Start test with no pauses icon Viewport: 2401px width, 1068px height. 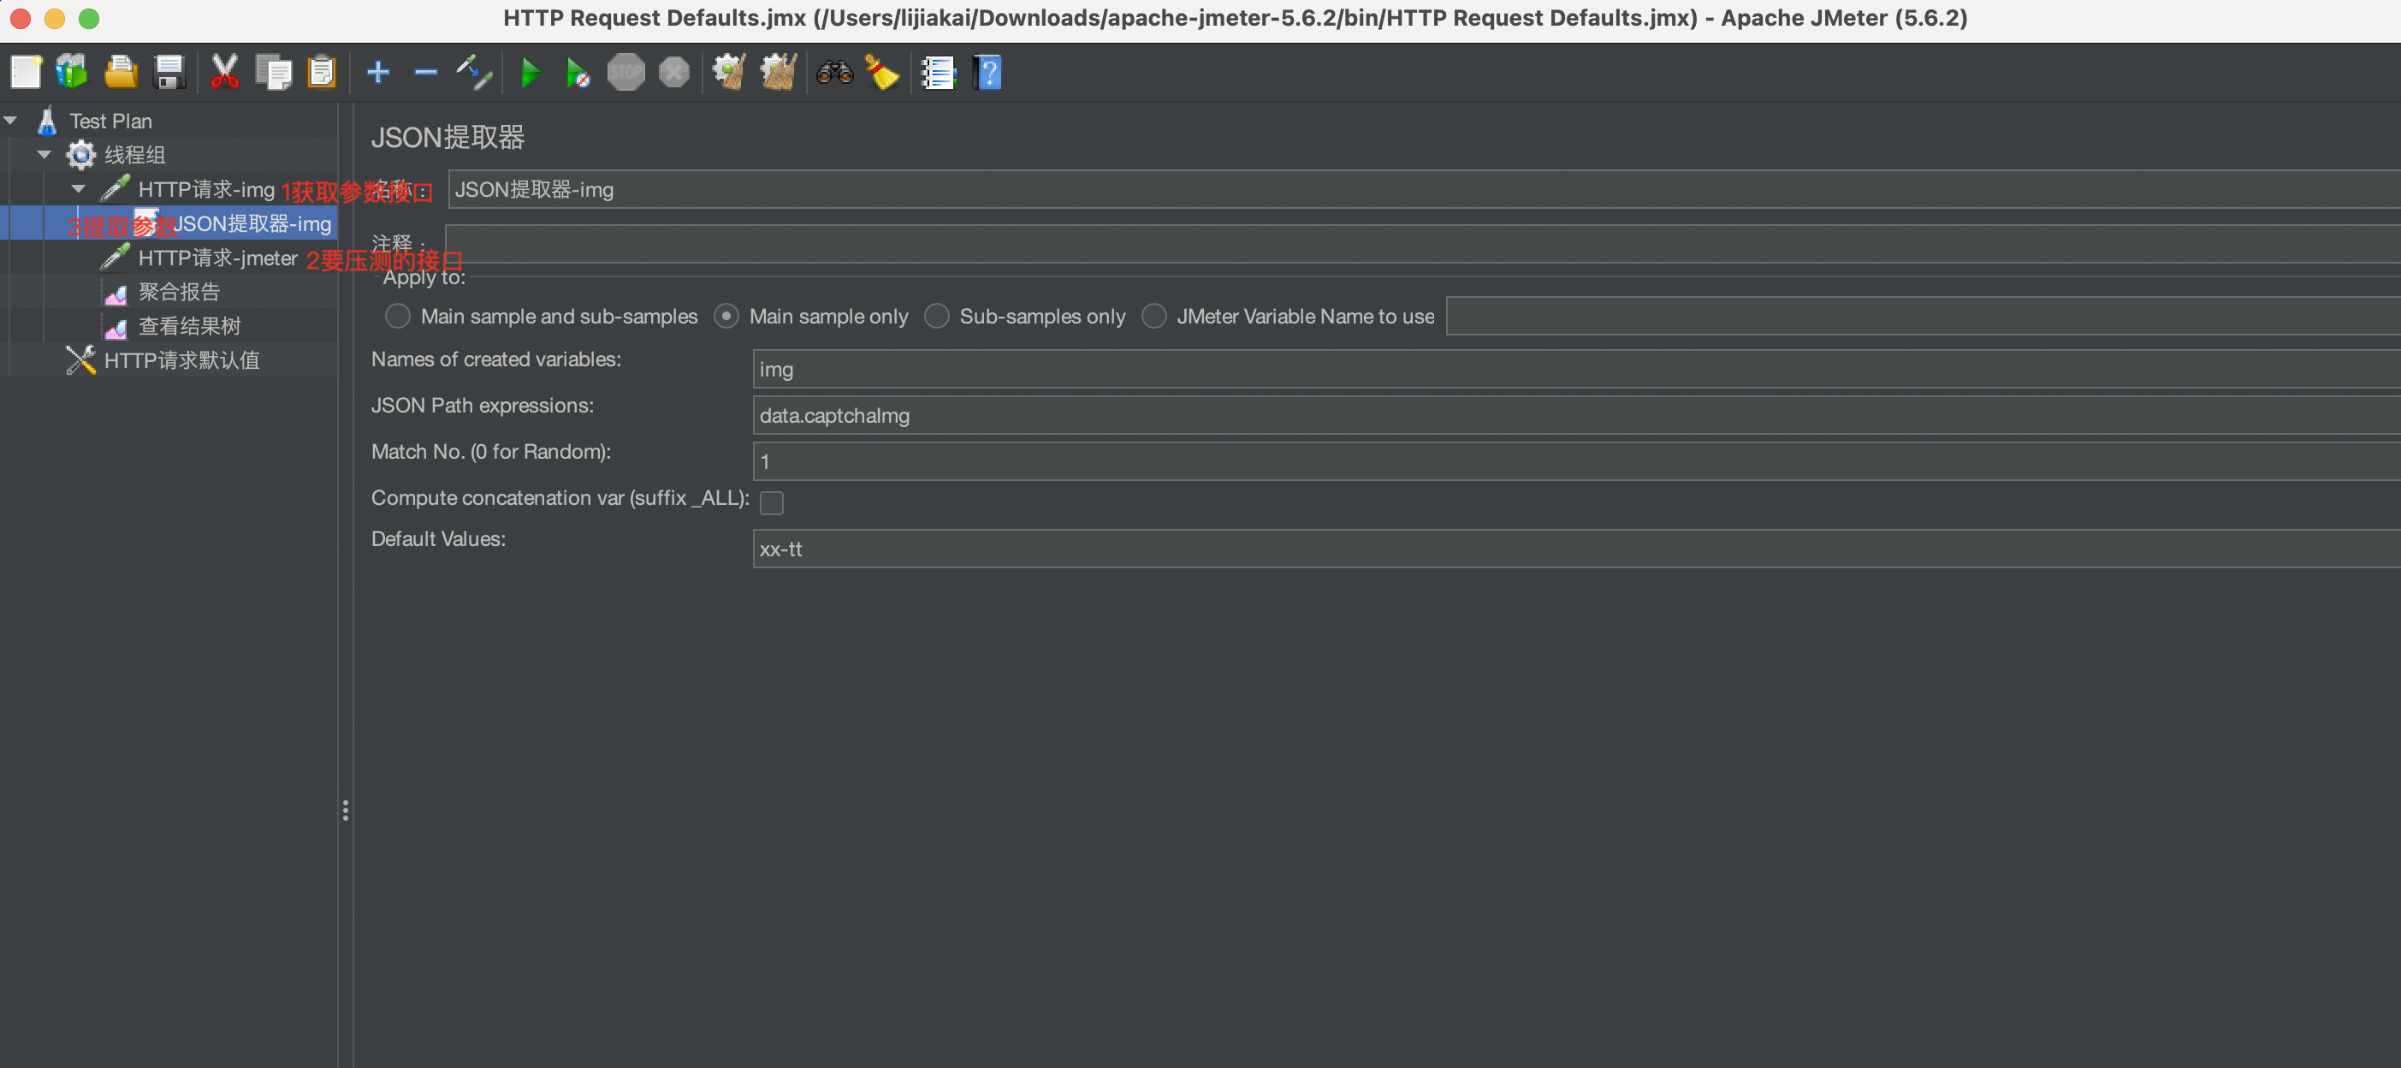pos(577,72)
